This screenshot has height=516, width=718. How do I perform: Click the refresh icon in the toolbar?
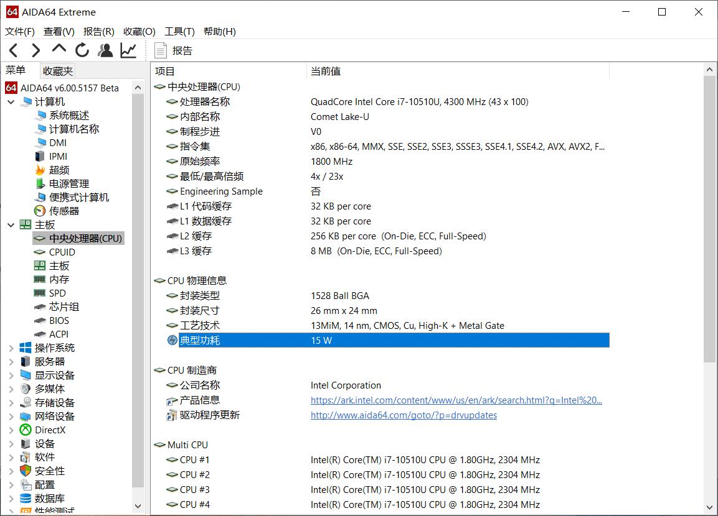pyautogui.click(x=82, y=50)
